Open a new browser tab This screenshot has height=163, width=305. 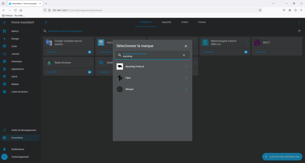point(46,4)
